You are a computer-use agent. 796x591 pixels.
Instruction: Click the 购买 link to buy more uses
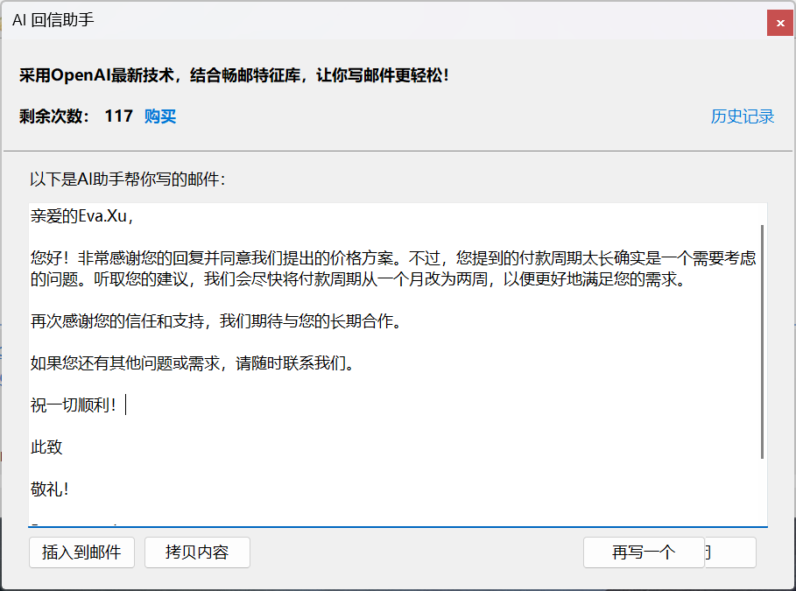point(160,116)
